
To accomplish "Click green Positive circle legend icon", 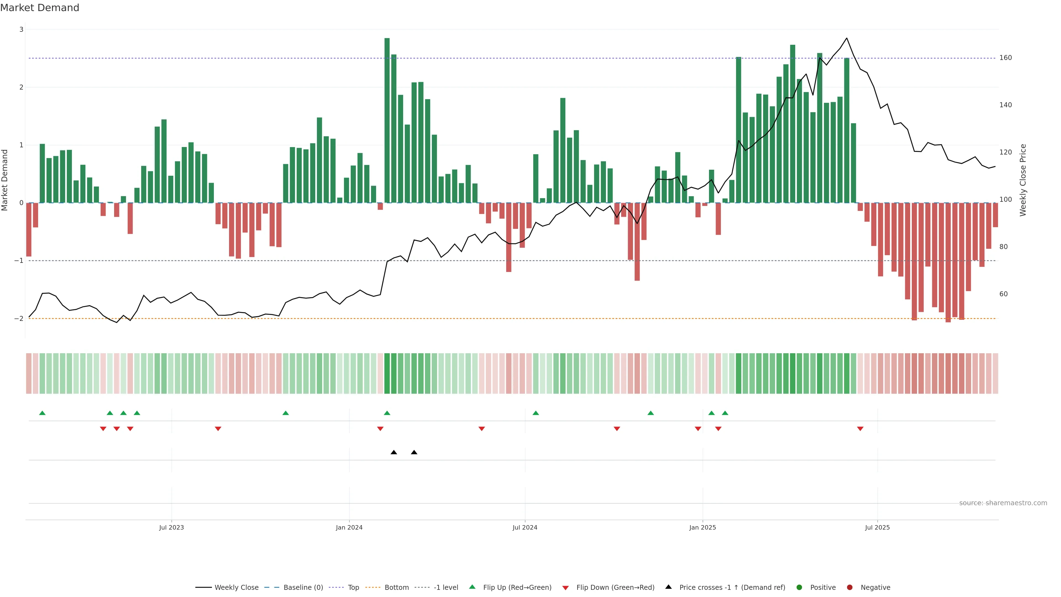I will [x=799, y=587].
